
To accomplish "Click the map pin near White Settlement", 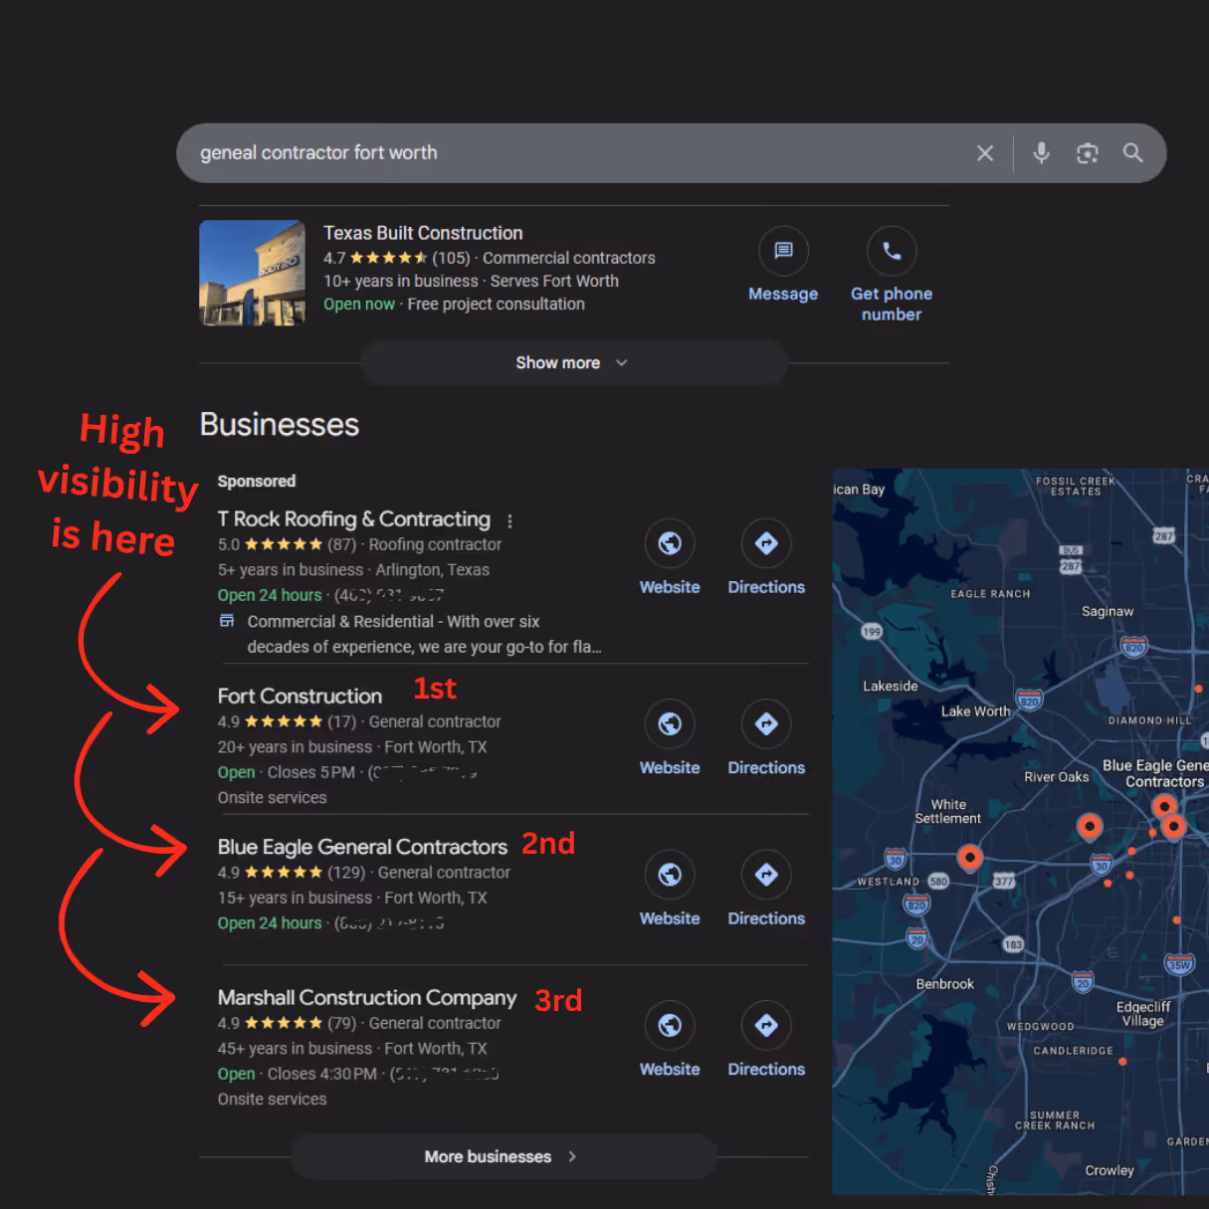I will tap(970, 857).
